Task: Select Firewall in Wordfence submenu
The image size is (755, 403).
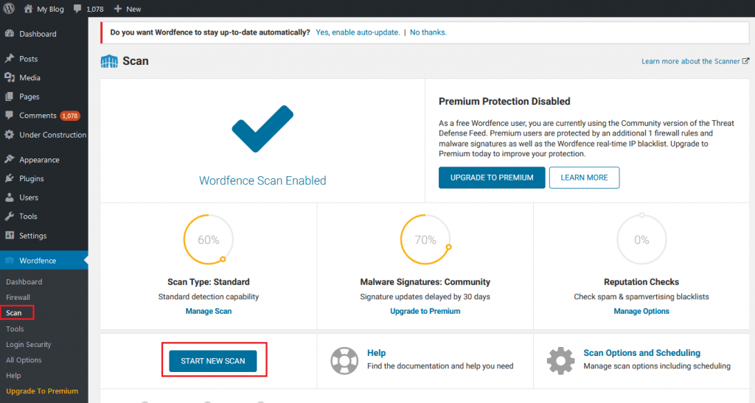Action: 18,297
